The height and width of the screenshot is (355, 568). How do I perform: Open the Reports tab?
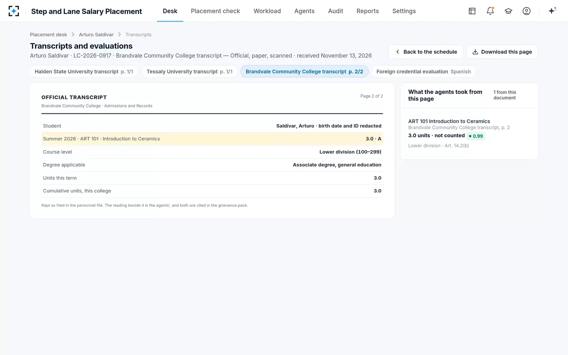368,11
